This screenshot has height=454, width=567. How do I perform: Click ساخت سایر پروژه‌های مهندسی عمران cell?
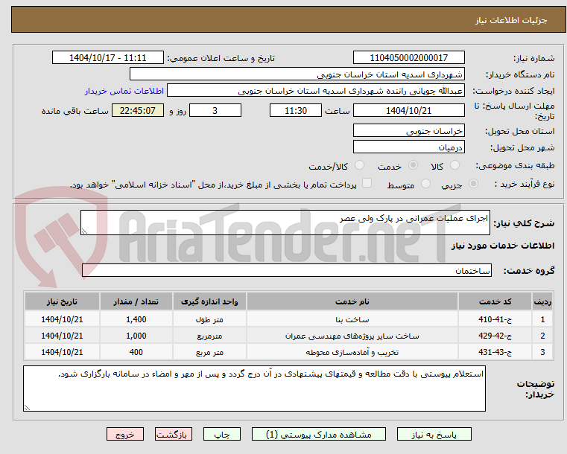click(352, 336)
